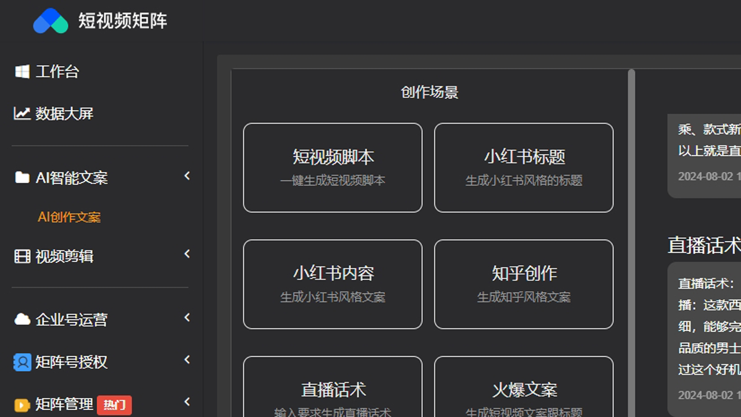Click the 直播话术: text in lower result card

706,284
